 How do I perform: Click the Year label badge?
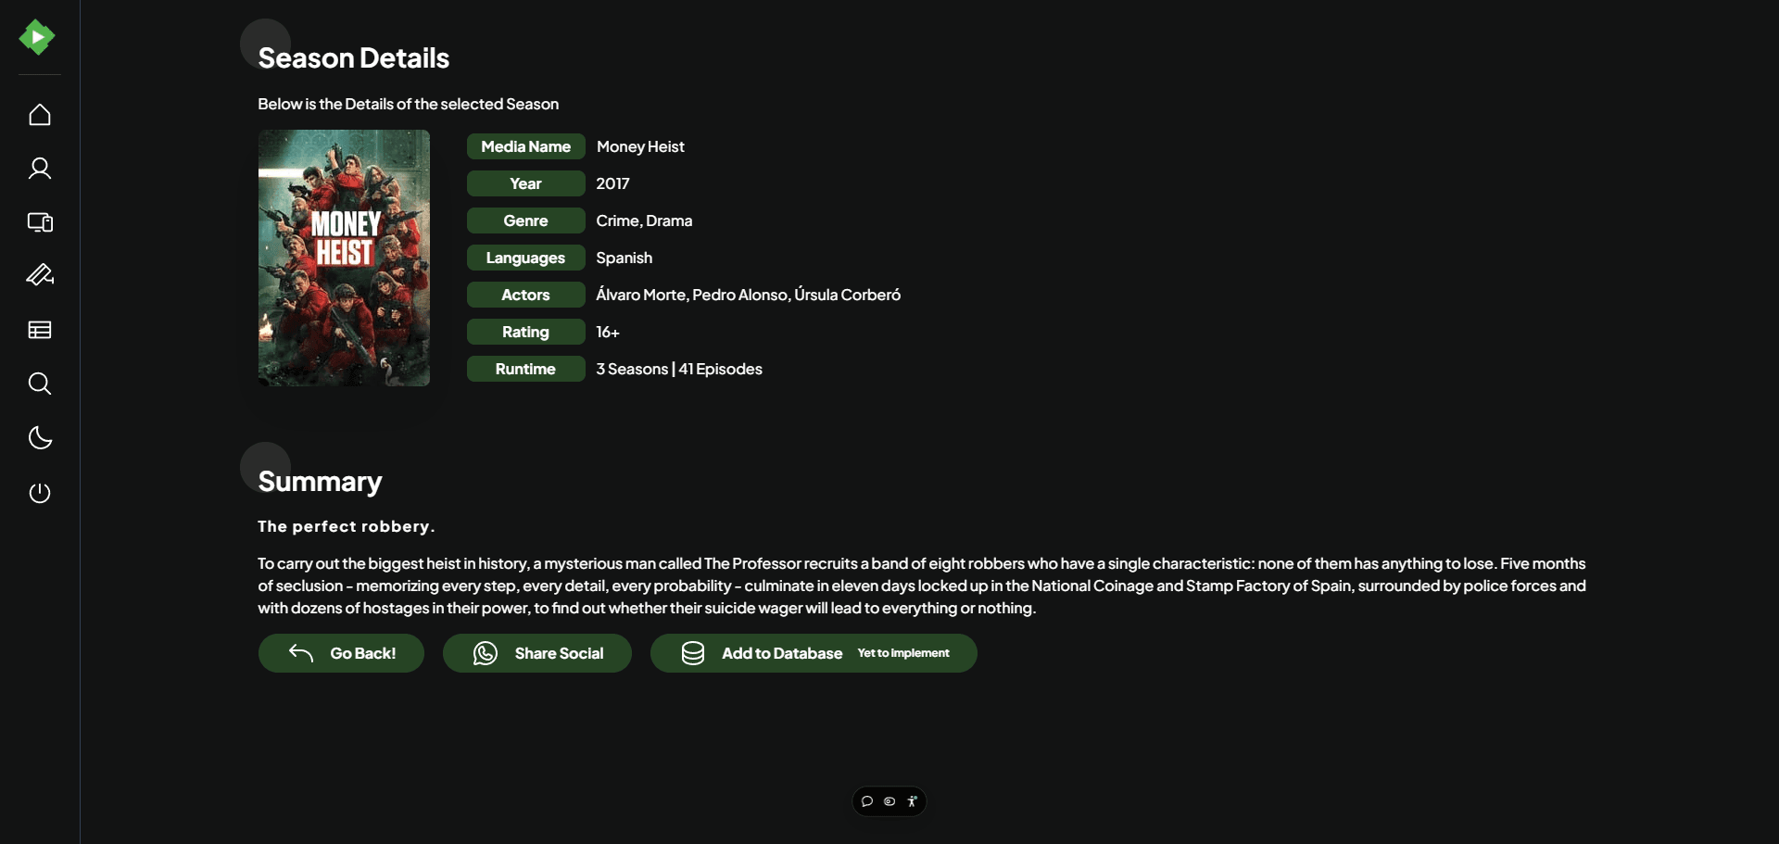(526, 183)
